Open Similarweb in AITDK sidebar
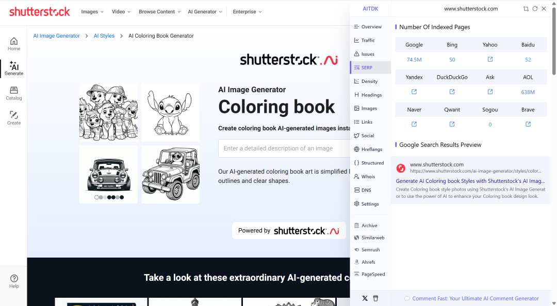 coord(370,237)
